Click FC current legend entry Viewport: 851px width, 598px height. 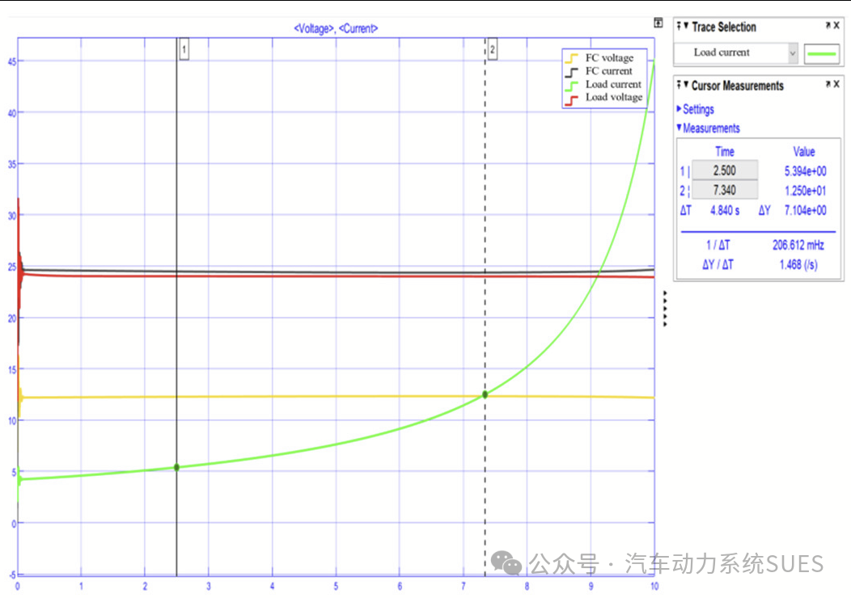[603, 71]
